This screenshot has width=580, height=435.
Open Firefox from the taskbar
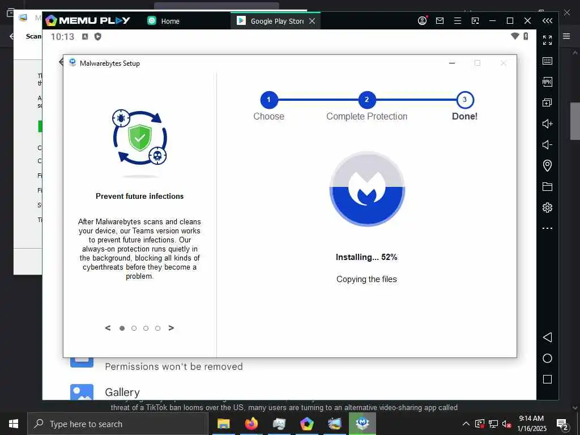pos(251,424)
